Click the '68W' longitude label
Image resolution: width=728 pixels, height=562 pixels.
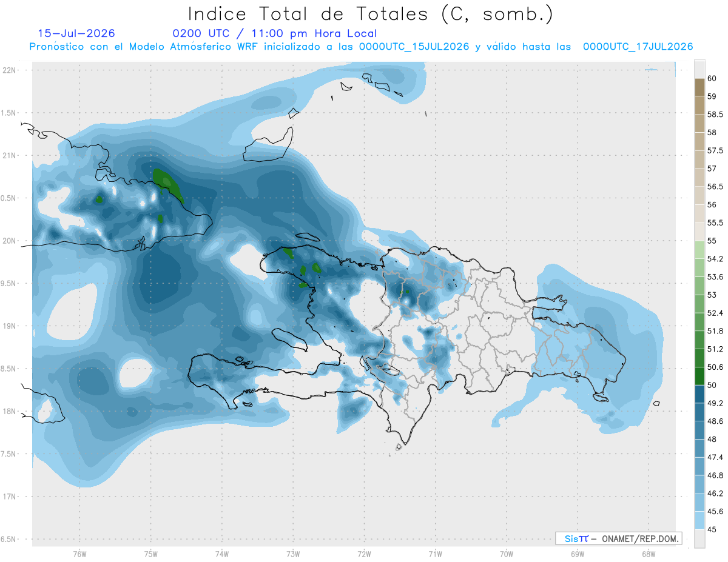click(x=649, y=554)
